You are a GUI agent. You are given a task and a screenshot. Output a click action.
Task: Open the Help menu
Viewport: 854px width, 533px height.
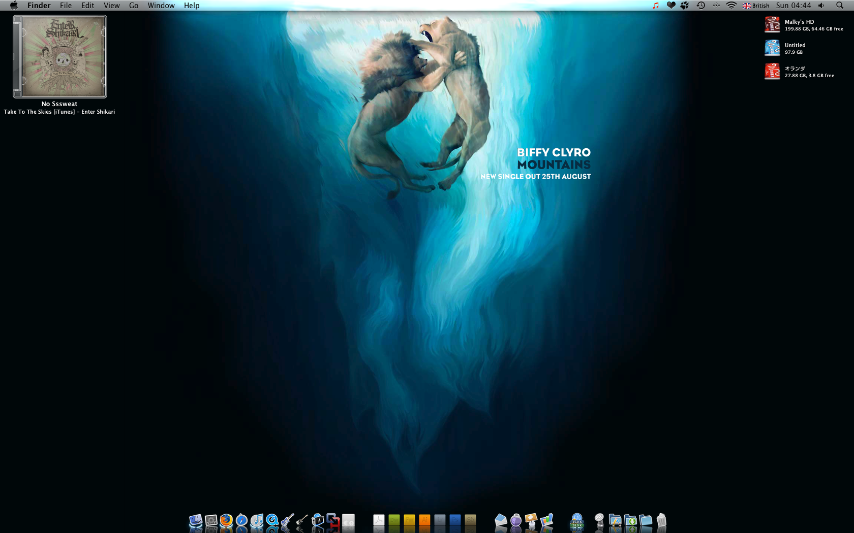point(192,6)
